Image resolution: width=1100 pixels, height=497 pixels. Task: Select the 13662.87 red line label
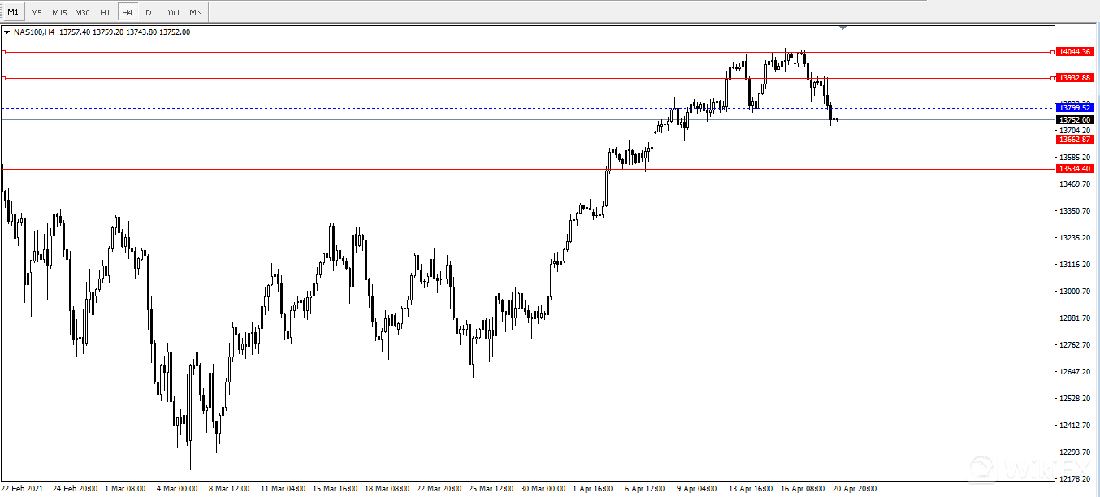click(1074, 140)
